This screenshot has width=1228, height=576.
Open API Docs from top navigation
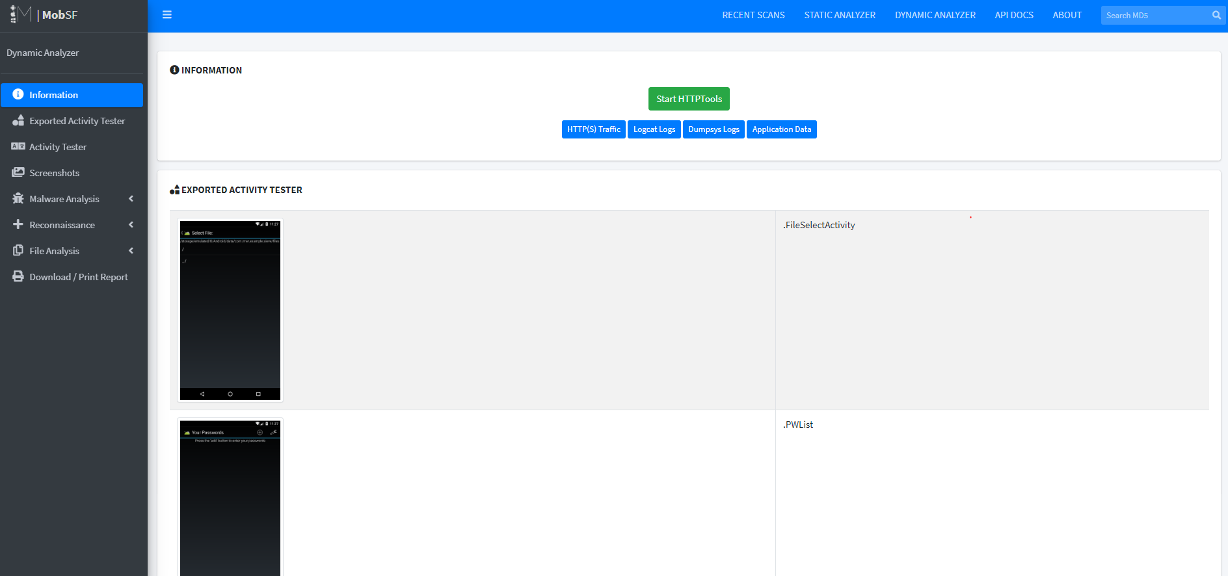1013,15
